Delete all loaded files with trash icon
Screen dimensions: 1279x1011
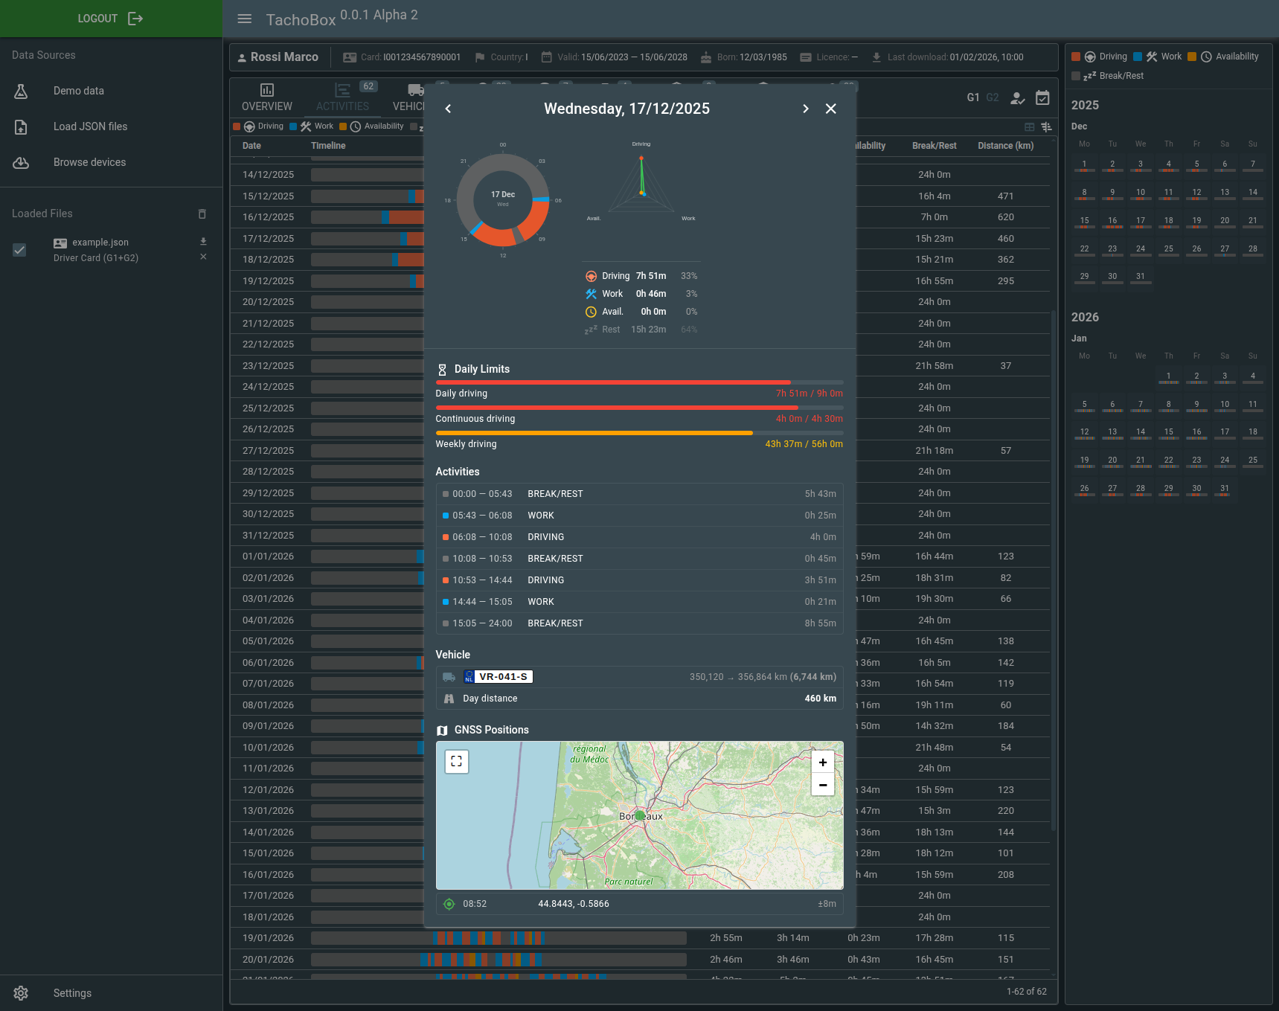pyautogui.click(x=202, y=214)
